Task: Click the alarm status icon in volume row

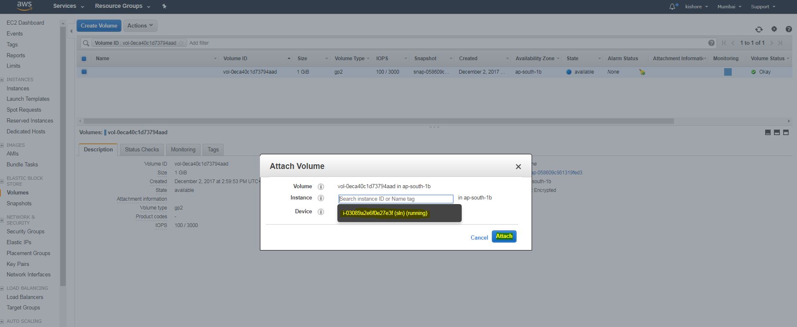Action: coord(642,72)
